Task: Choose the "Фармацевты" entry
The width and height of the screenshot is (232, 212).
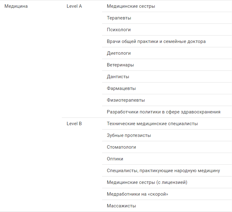Action: point(121,88)
